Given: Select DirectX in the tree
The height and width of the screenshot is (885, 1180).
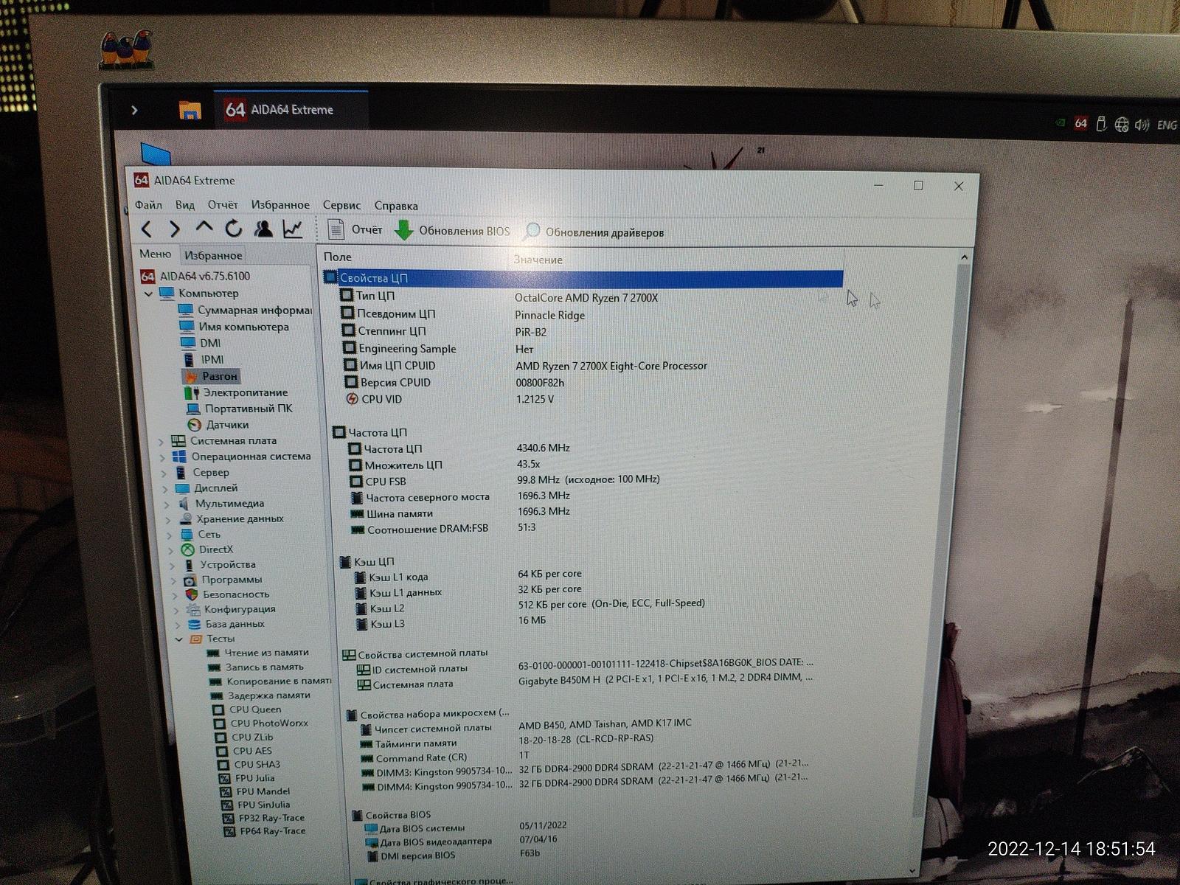Looking at the screenshot, I should 207,549.
